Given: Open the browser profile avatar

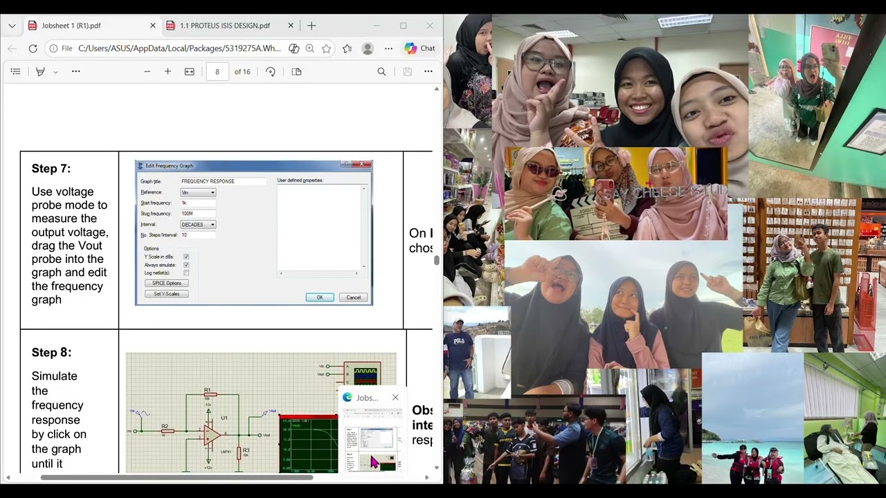Looking at the screenshot, I should (368, 48).
